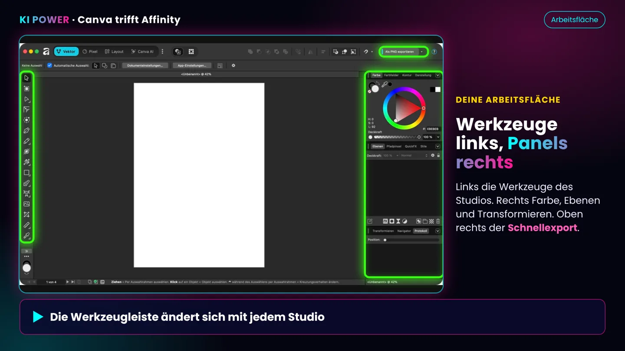Click the gear icon in the context toolbar
The height and width of the screenshot is (351, 625).
[x=234, y=65]
